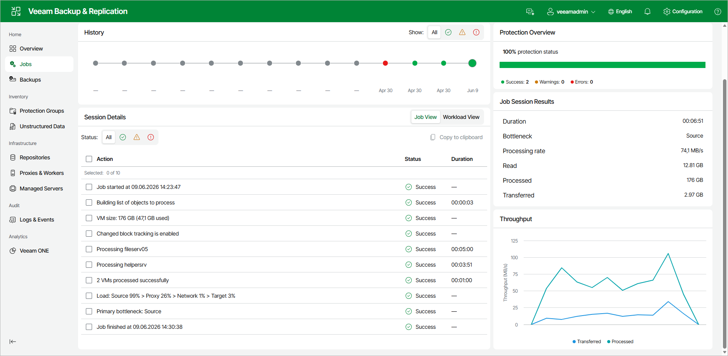Click the Veeam logo icon in header
Screen dimensions: 728x356
pos(16,11)
